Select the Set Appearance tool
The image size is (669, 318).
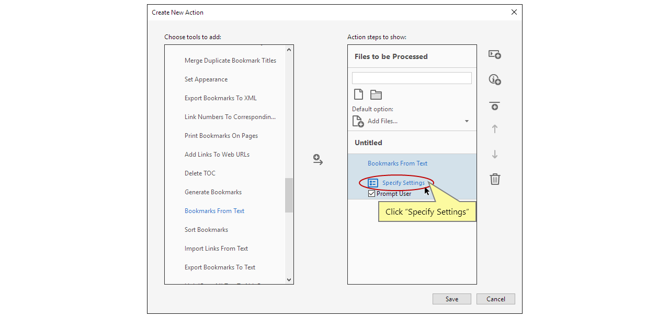pos(206,79)
